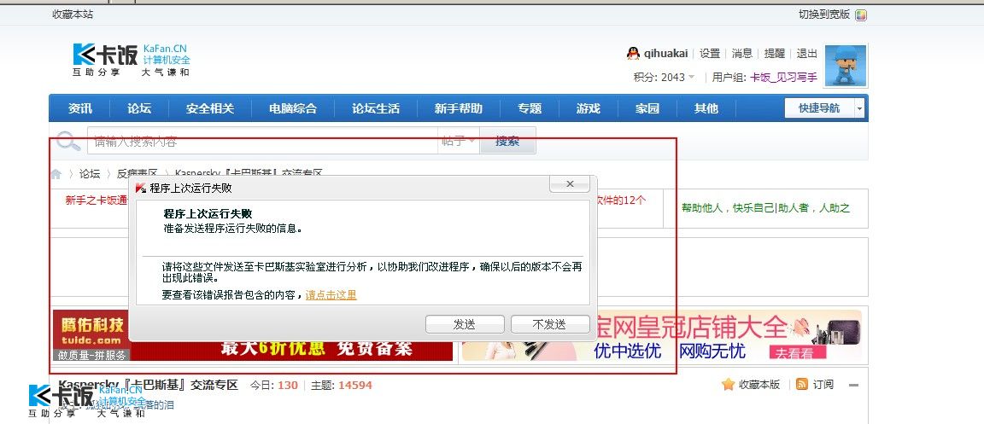Click 发送 button in the dialog
Viewport: 984px width, 424px height.
[465, 324]
